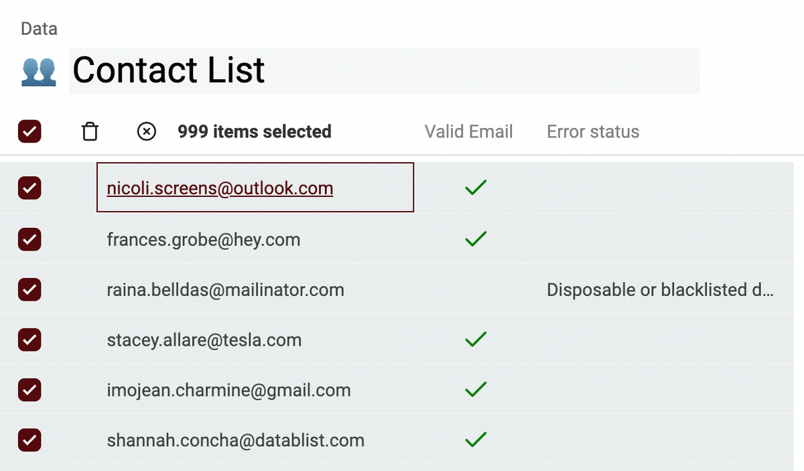Toggle checkbox for imojean.charmine@gmail.com

click(29, 390)
